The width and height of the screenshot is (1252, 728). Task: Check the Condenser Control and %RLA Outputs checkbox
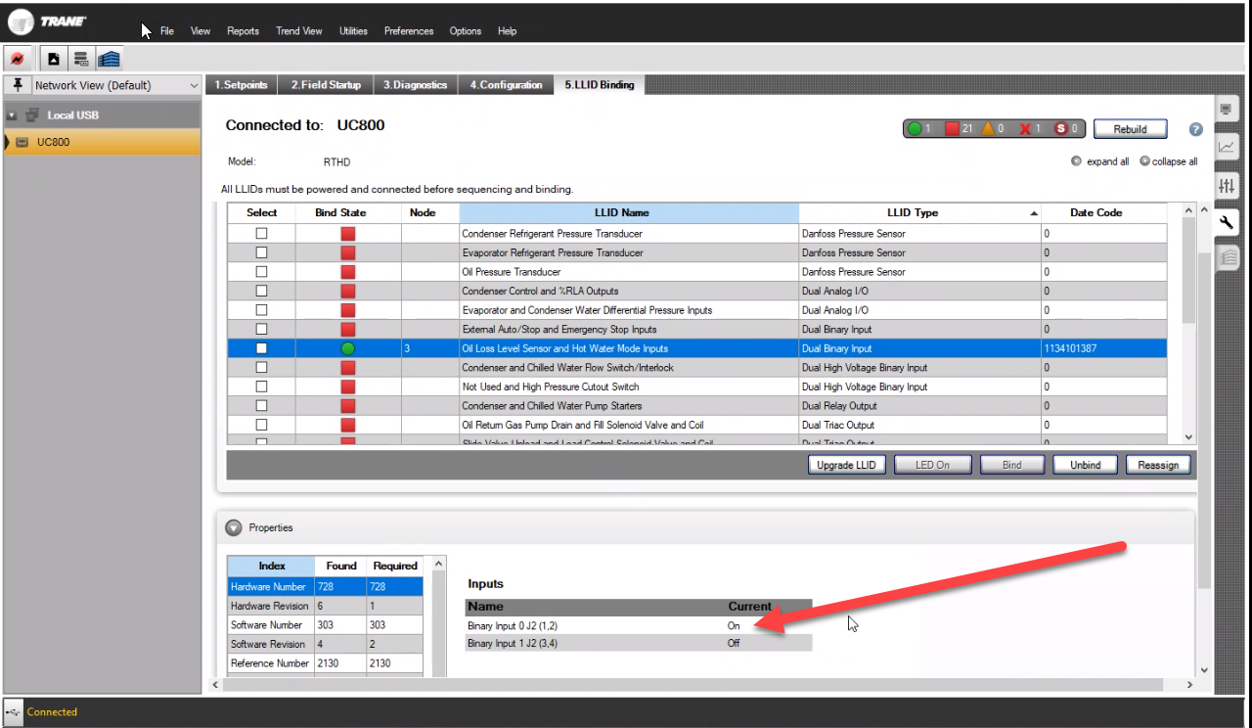(261, 291)
